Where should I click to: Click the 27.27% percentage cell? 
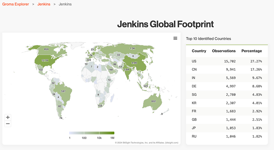(256, 61)
